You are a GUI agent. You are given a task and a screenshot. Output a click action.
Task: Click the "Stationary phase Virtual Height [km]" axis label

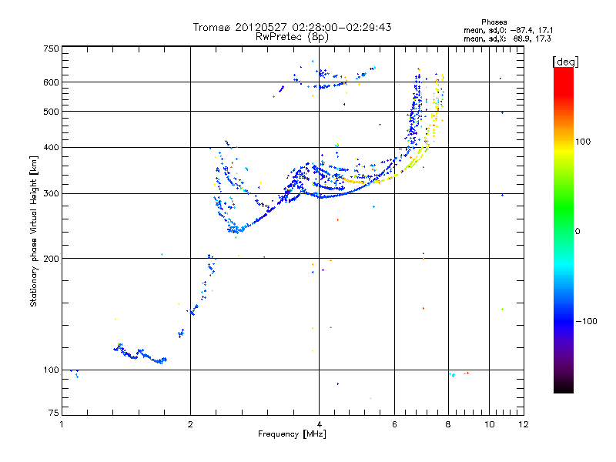point(34,231)
